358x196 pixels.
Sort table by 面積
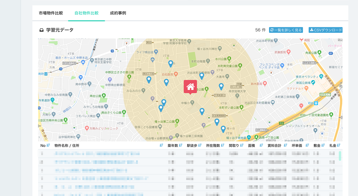[261, 146]
